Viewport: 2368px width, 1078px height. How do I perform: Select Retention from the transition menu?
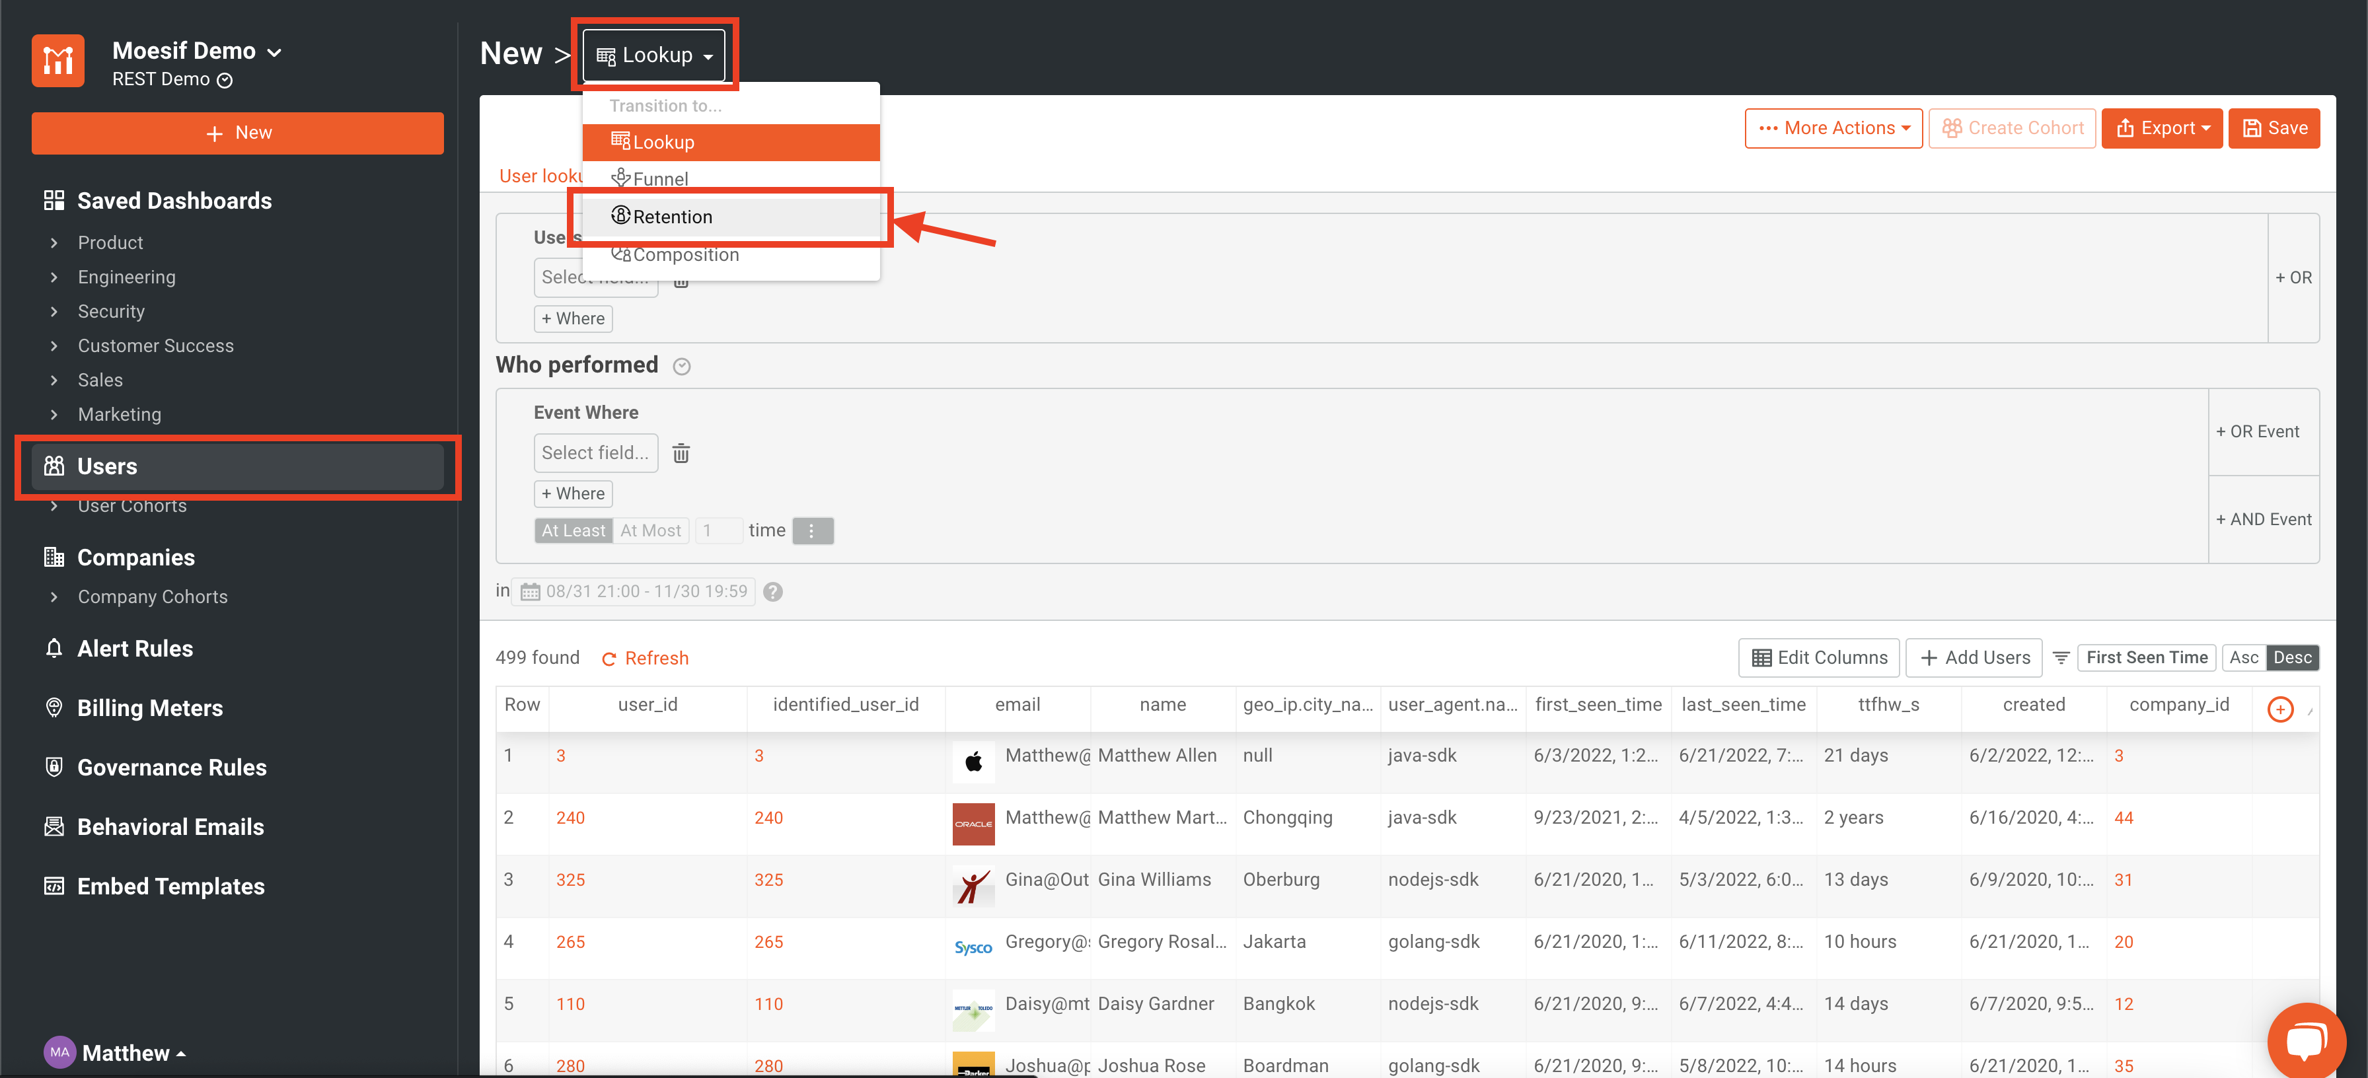tap(673, 217)
